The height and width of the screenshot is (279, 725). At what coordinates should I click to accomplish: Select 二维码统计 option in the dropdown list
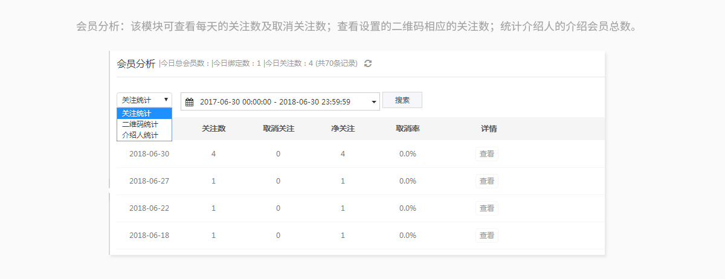[x=144, y=124]
